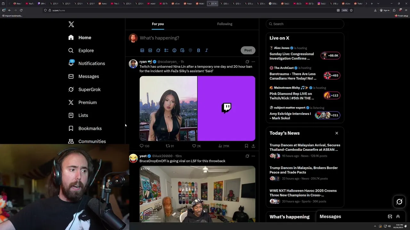This screenshot has height=230, width=410.
Task: Click the location tag icon in composer
Action: click(x=190, y=50)
